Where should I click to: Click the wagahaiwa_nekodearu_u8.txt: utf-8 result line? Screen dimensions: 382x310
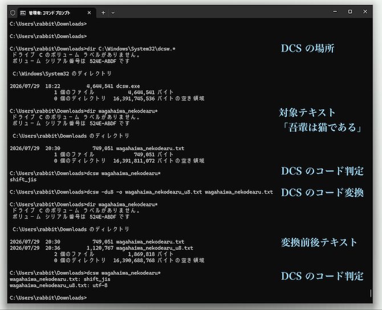(x=59, y=286)
